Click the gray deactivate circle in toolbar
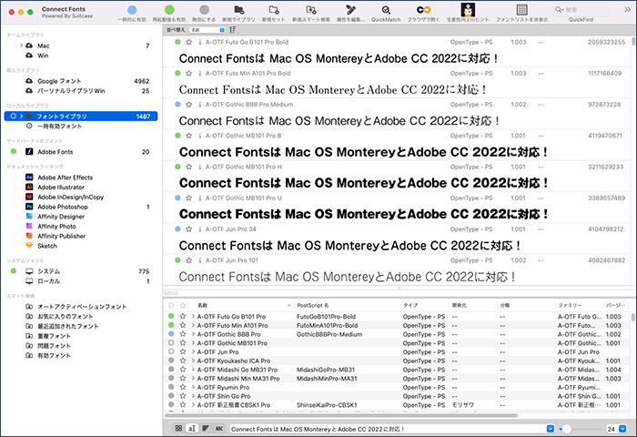This screenshot has height=437, width=637. [x=205, y=10]
